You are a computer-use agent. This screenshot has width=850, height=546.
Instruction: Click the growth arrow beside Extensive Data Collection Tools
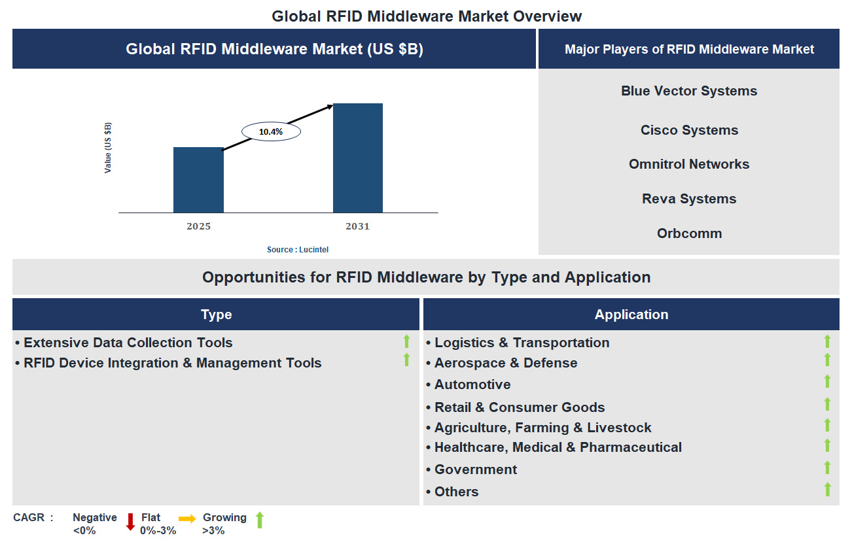tap(406, 341)
